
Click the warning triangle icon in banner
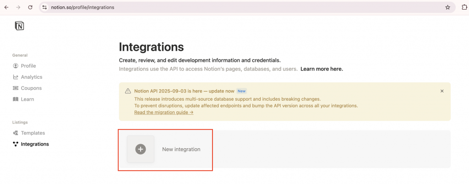(x=128, y=91)
